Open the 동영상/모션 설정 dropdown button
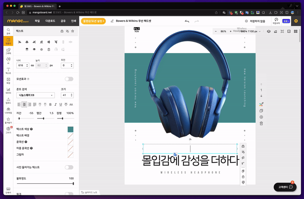The image size is (304, 199). tap(93, 21)
